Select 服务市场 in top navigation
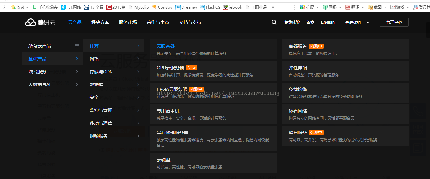430x179 pixels. click(x=128, y=22)
